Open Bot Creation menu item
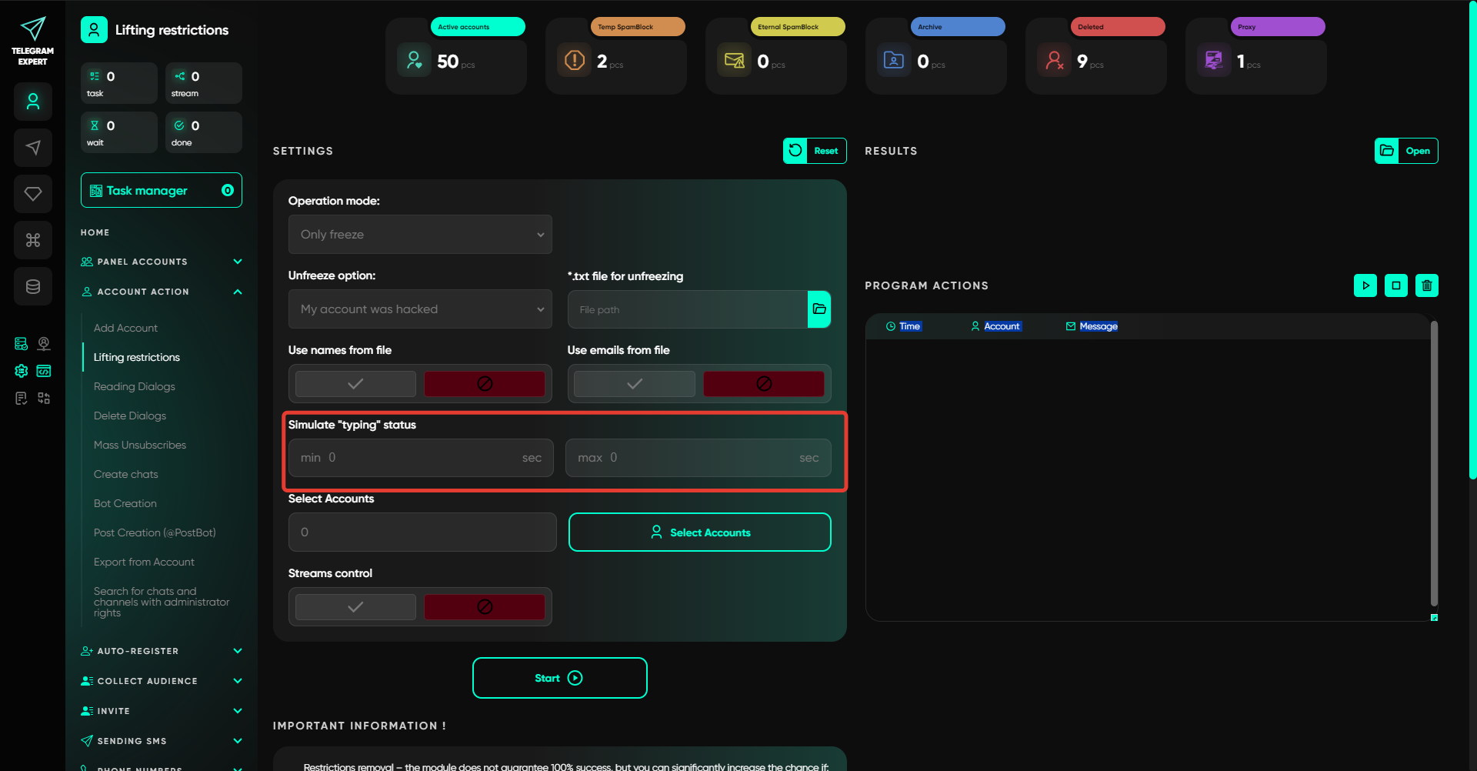The height and width of the screenshot is (771, 1477). (x=125, y=503)
